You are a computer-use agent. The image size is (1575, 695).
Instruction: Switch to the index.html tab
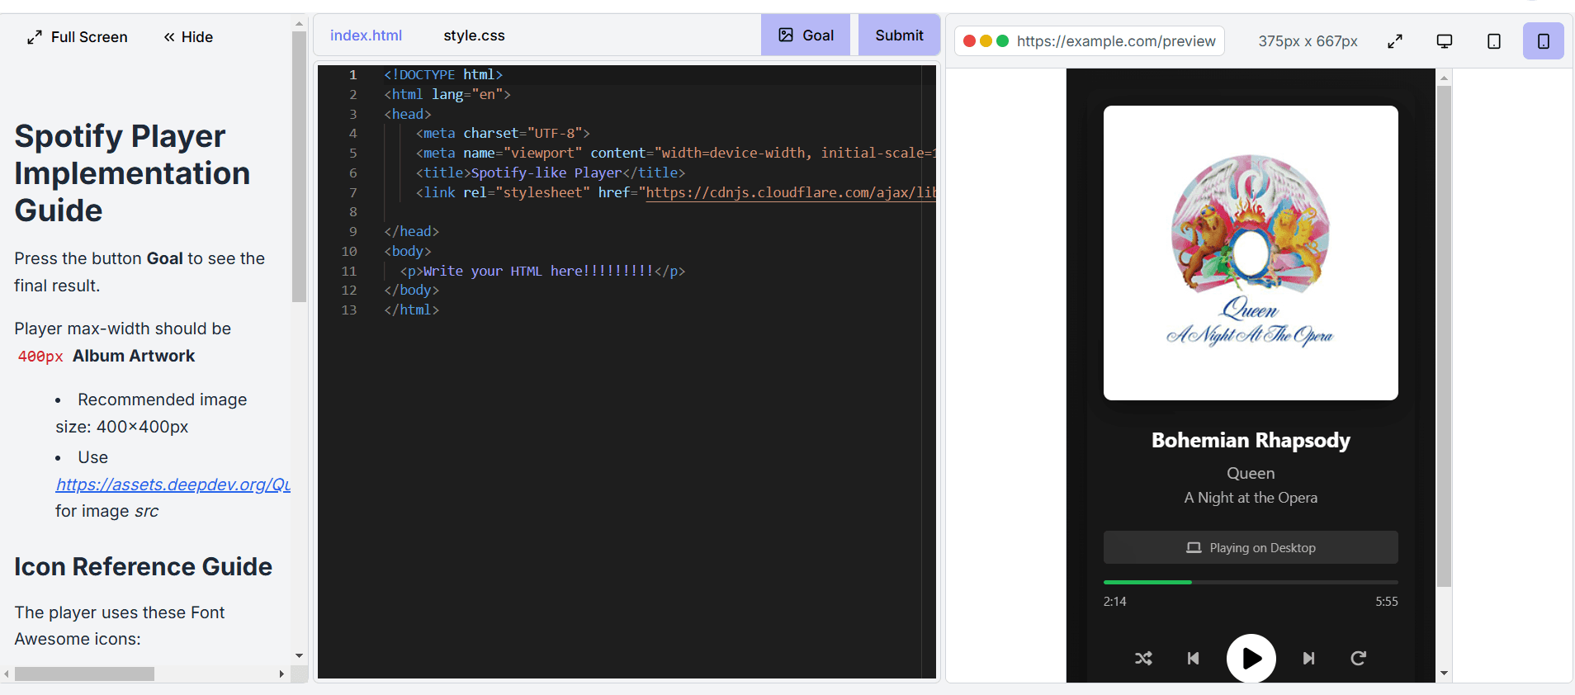pos(366,35)
